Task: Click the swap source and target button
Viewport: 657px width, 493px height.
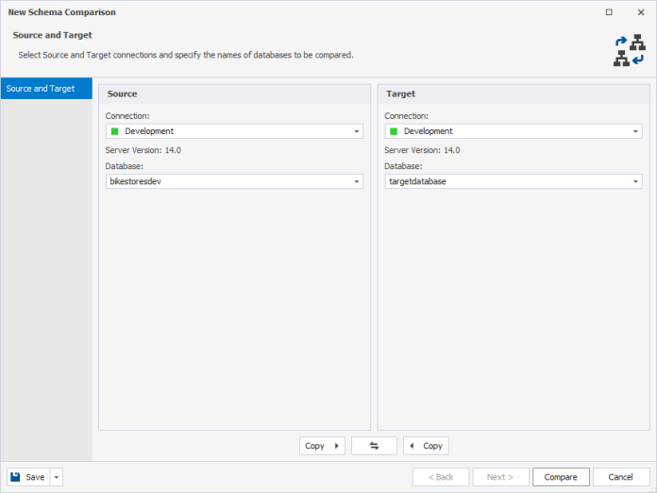Action: [x=374, y=446]
